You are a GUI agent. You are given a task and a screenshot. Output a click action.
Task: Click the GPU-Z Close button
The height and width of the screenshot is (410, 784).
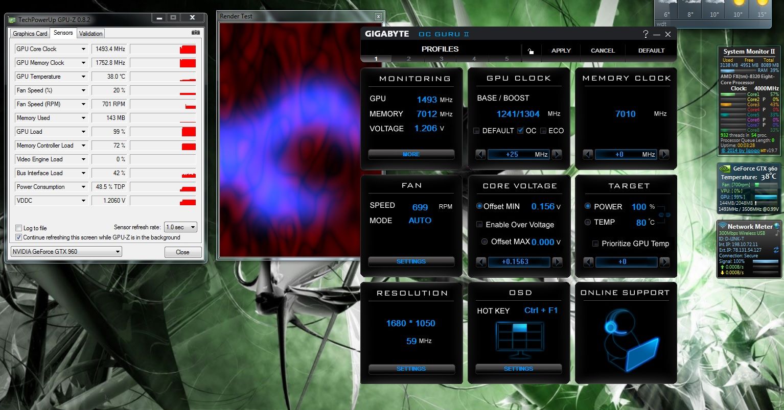coord(182,252)
